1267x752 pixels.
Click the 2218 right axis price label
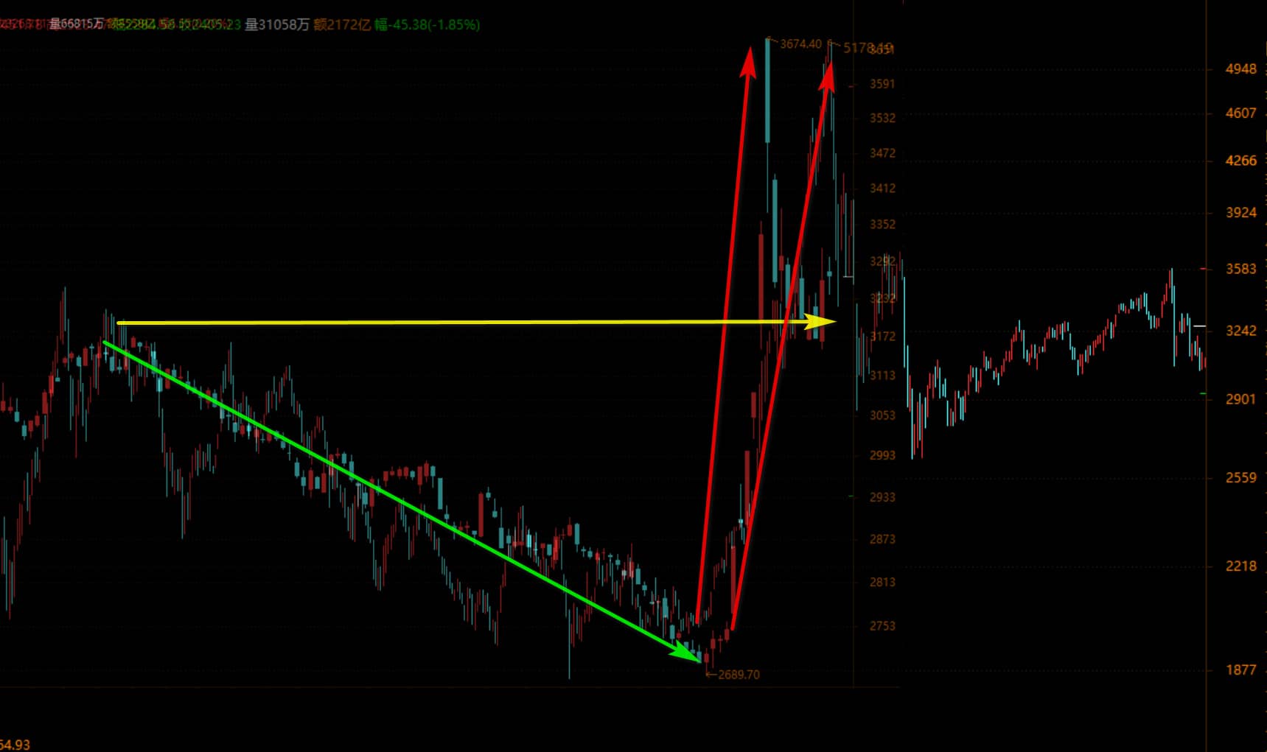pos(1240,566)
